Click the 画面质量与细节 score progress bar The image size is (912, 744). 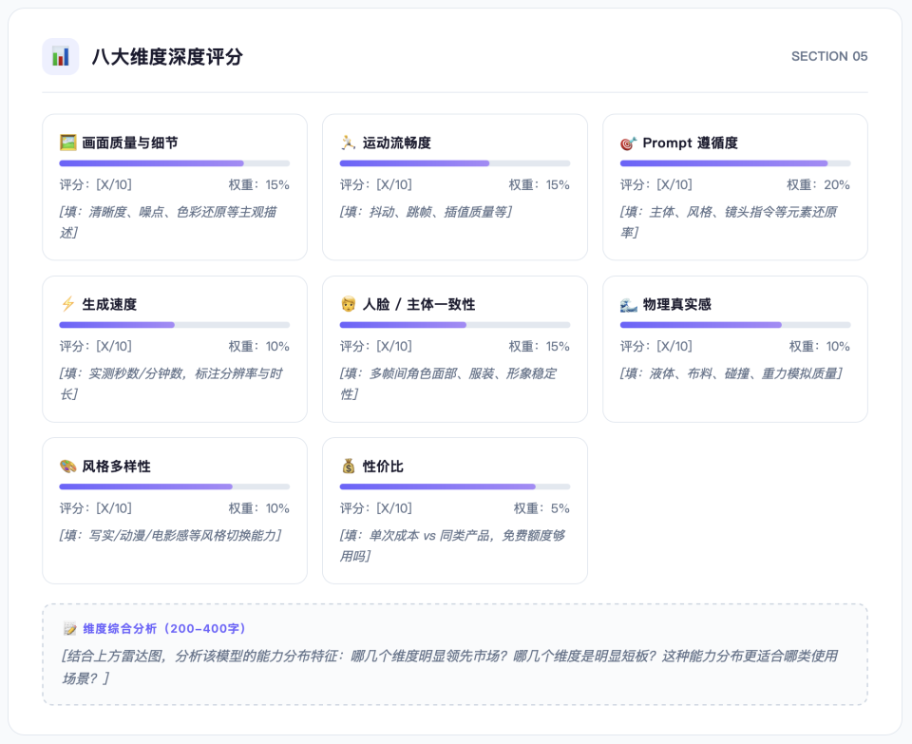175,163
